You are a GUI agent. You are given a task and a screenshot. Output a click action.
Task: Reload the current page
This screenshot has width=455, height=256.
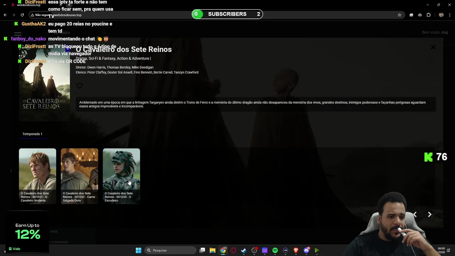point(22,15)
